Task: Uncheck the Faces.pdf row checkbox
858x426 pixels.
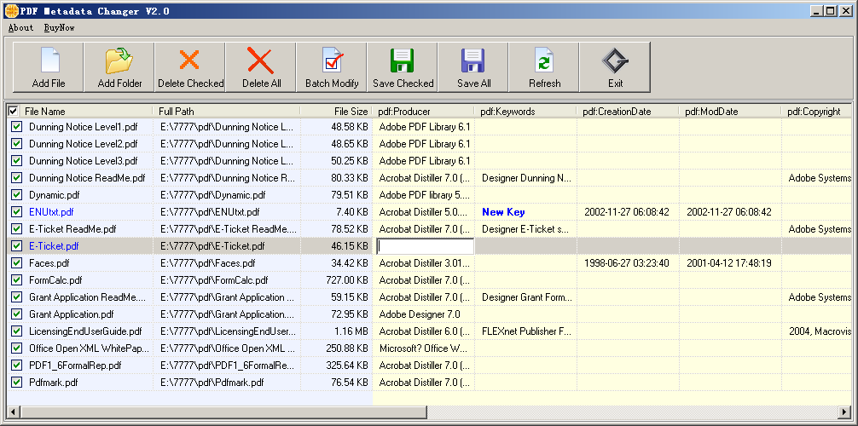Action: point(16,263)
